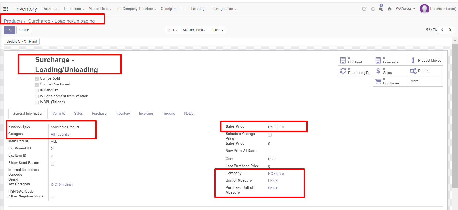
Task: Open the Attachment(s) dropdown
Action: tap(194, 30)
